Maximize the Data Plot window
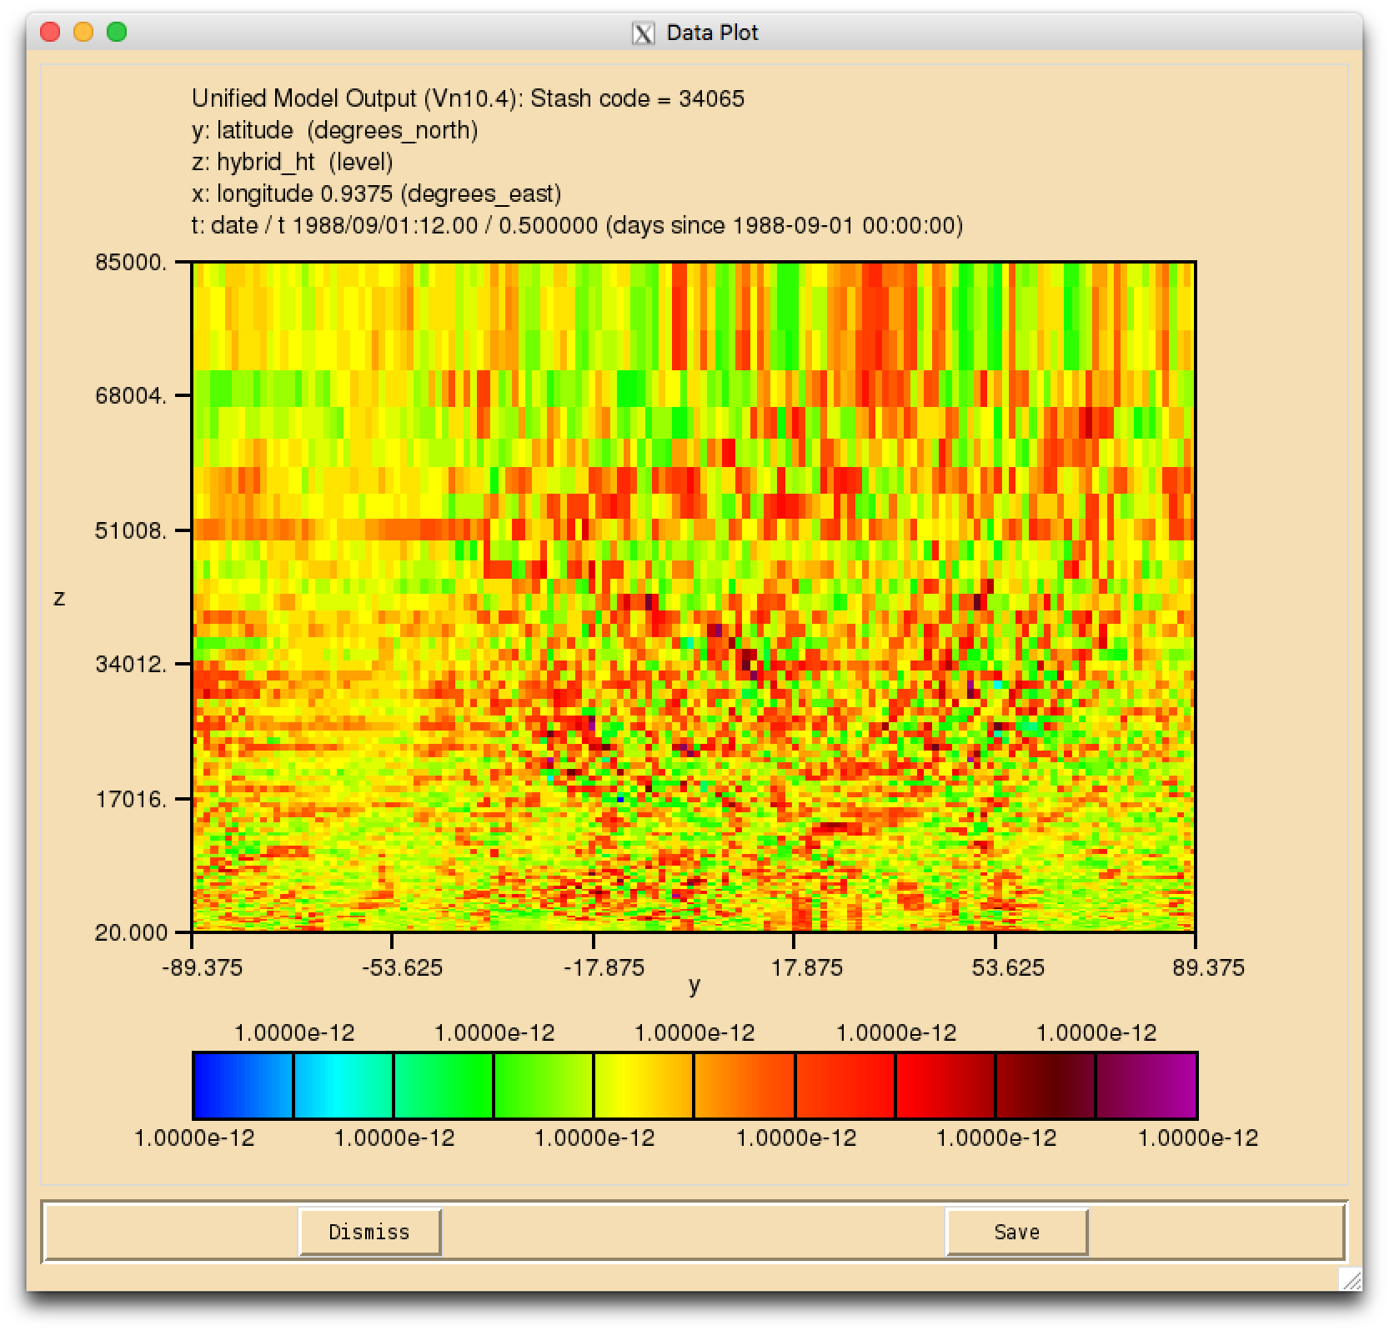 click(117, 33)
